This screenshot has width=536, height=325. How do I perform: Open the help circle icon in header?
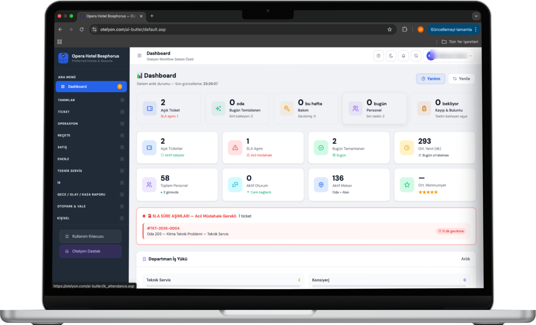click(378, 56)
